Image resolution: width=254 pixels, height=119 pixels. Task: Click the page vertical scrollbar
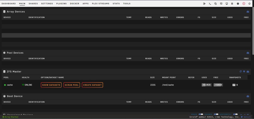(x=253, y=31)
